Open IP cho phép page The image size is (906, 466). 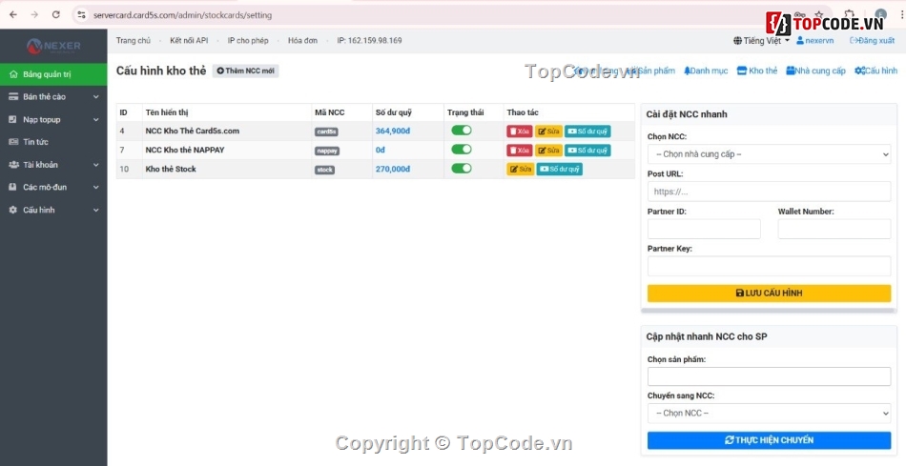pyautogui.click(x=248, y=40)
